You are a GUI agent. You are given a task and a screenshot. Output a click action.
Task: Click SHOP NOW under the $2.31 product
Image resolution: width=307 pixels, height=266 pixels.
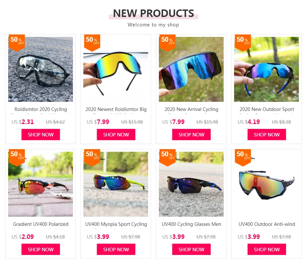pyautogui.click(x=41, y=135)
